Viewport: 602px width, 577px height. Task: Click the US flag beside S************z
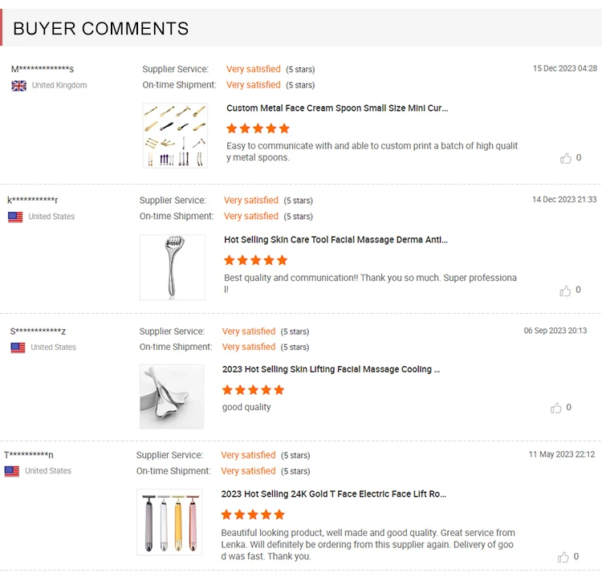(x=18, y=347)
